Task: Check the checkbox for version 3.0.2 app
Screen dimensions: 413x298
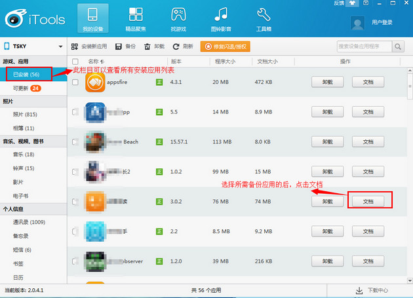Action: 75,202
